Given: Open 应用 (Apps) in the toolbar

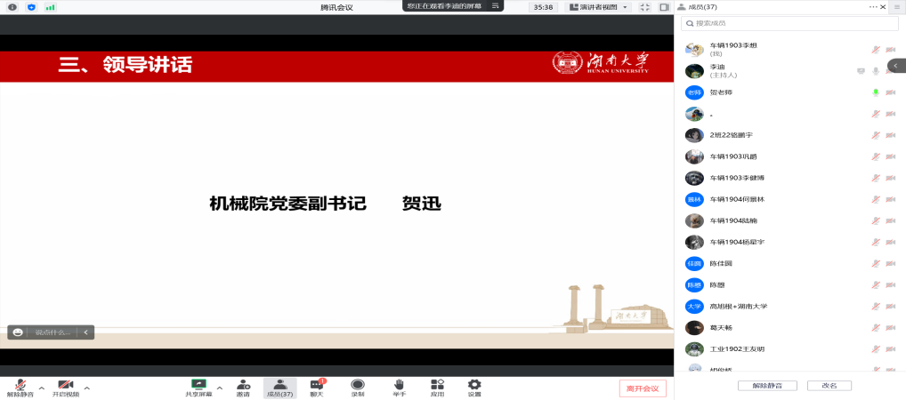Looking at the screenshot, I should (437, 387).
